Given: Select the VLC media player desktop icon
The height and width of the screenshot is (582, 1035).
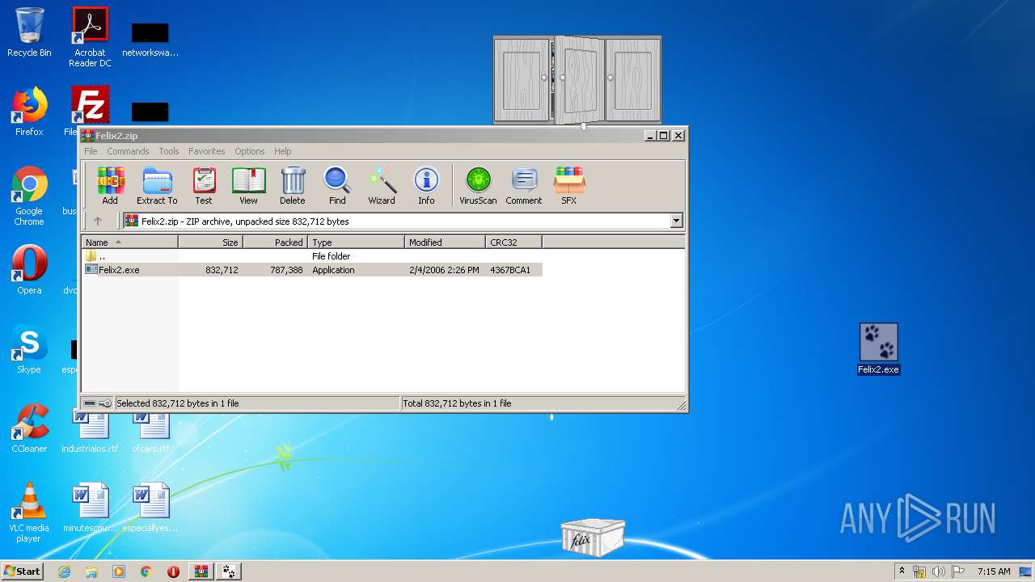Looking at the screenshot, I should (29, 512).
